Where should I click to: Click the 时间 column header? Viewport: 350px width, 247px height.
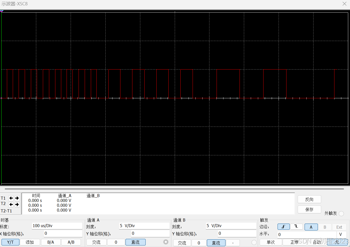(x=36, y=196)
